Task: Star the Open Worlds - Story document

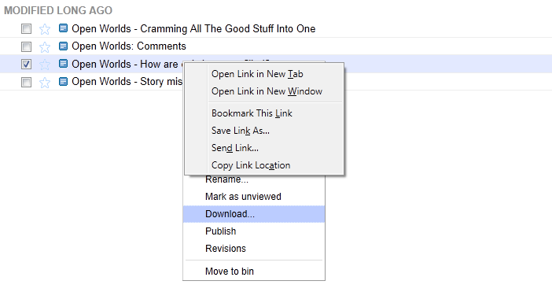Action: click(45, 82)
